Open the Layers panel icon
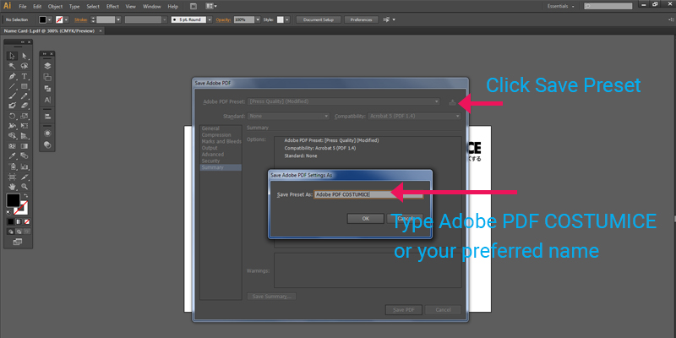 point(47,66)
